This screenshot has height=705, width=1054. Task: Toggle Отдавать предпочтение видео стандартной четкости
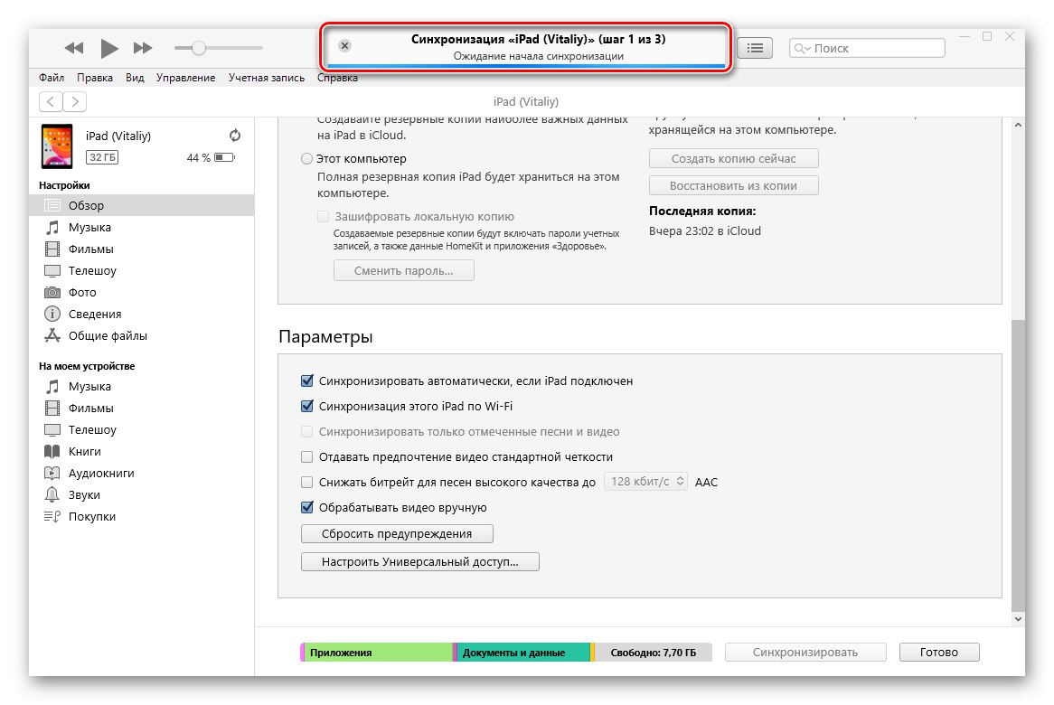tap(307, 457)
